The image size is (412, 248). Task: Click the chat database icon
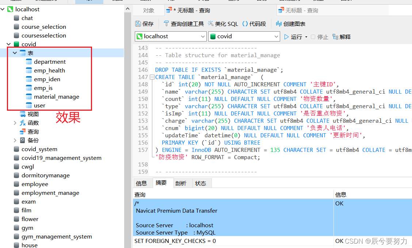[16, 18]
